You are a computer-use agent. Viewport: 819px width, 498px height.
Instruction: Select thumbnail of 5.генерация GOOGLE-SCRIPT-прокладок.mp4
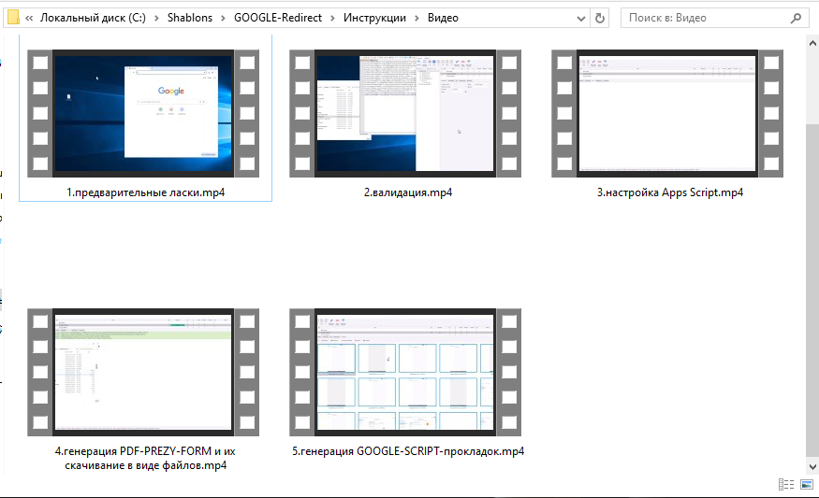(x=405, y=372)
